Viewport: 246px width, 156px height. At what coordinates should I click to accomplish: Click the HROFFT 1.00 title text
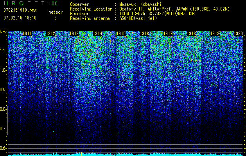[31, 3]
